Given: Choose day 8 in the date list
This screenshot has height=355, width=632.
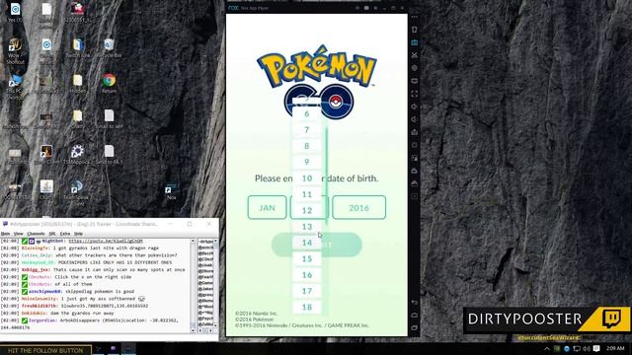Looking at the screenshot, I should click(307, 146).
